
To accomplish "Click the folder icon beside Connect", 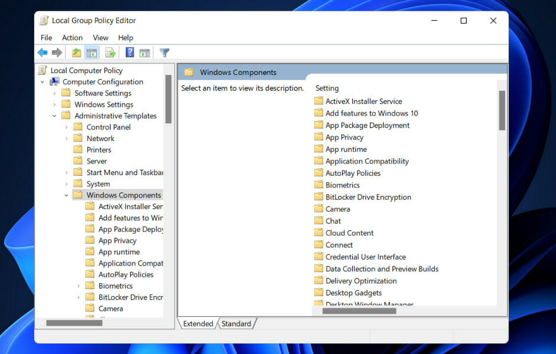I will coord(319,245).
